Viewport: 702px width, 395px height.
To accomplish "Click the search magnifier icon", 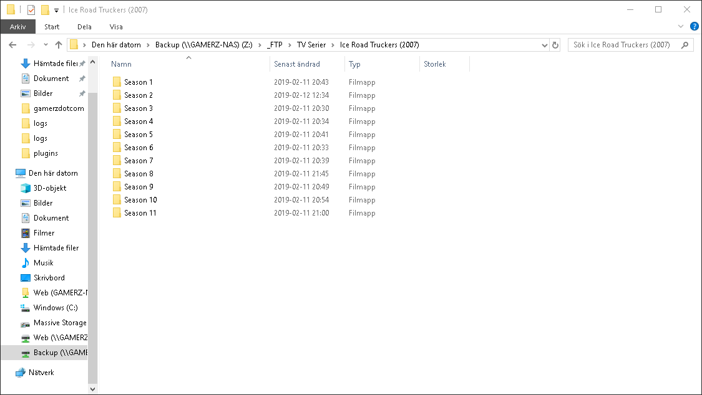I will point(685,45).
